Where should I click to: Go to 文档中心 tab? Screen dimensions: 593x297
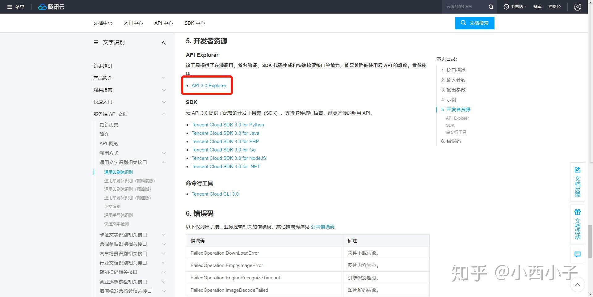pos(103,23)
